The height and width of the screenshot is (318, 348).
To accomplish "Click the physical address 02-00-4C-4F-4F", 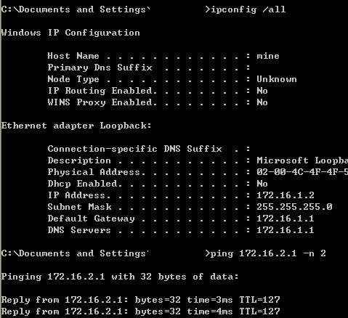I will tap(302, 172).
